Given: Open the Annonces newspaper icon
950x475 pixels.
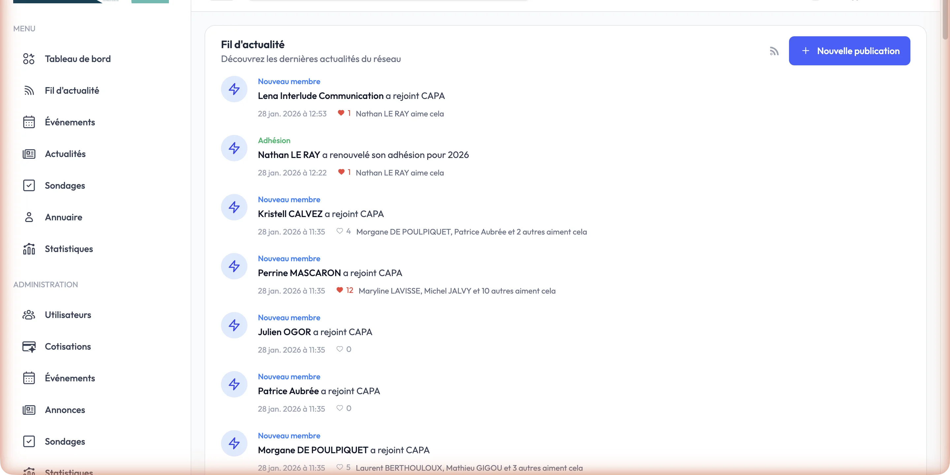Looking at the screenshot, I should 29,410.
